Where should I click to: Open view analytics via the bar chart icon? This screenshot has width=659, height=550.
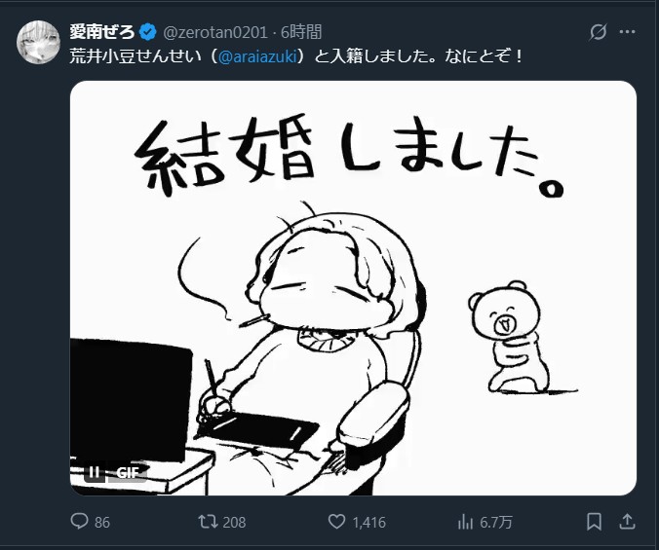coord(465,522)
